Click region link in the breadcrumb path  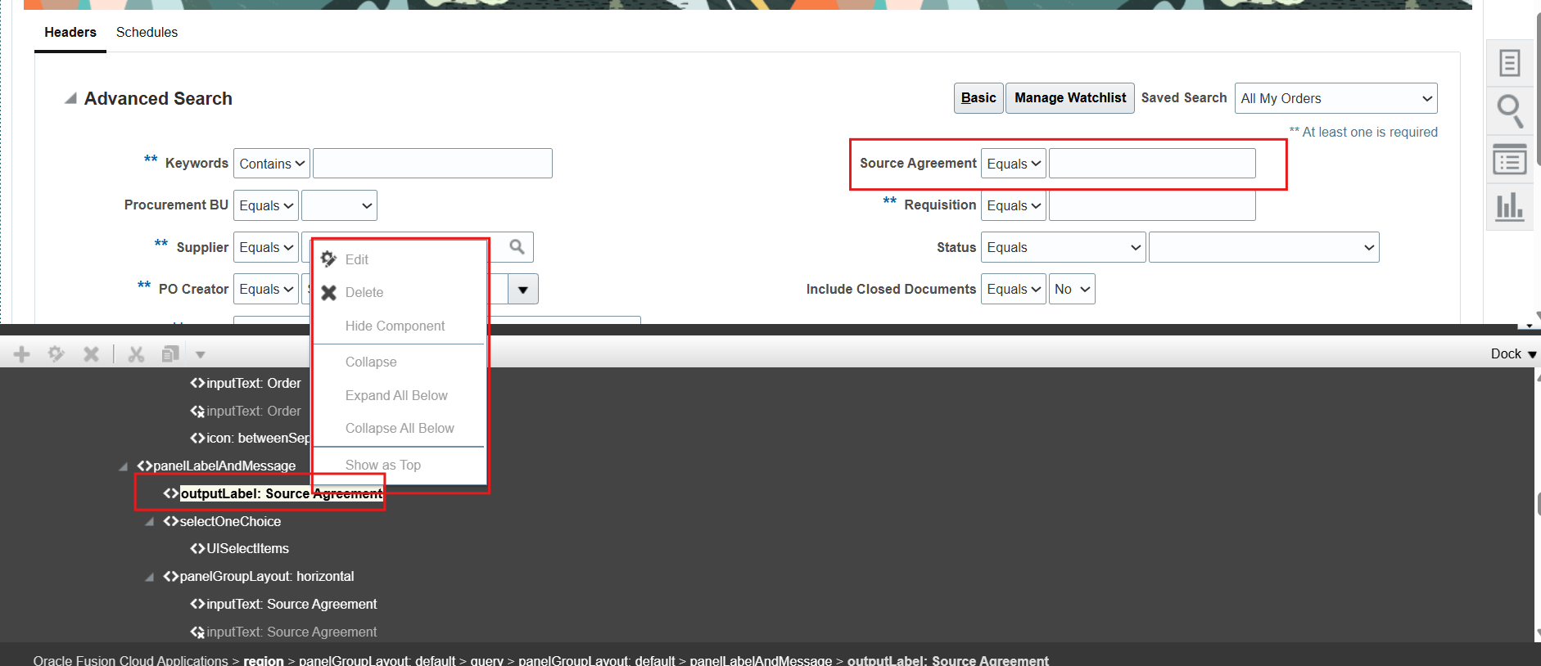[264, 660]
